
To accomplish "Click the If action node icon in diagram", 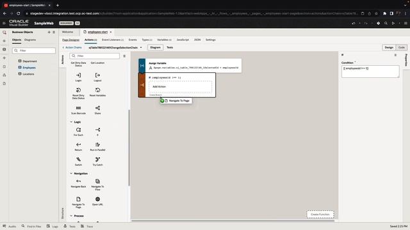I will (142, 85).
